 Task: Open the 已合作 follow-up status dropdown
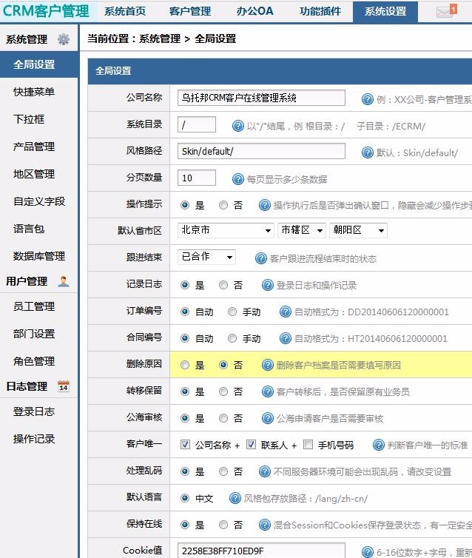(207, 258)
